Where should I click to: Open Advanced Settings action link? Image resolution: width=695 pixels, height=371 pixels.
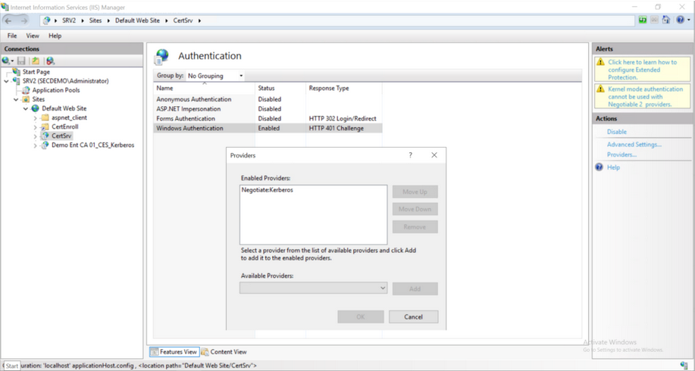point(634,145)
